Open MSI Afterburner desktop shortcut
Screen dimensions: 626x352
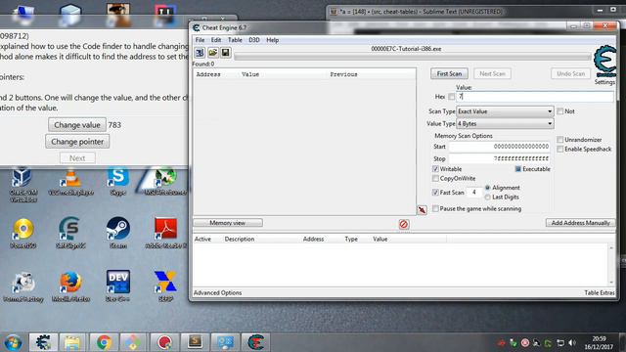point(165,182)
